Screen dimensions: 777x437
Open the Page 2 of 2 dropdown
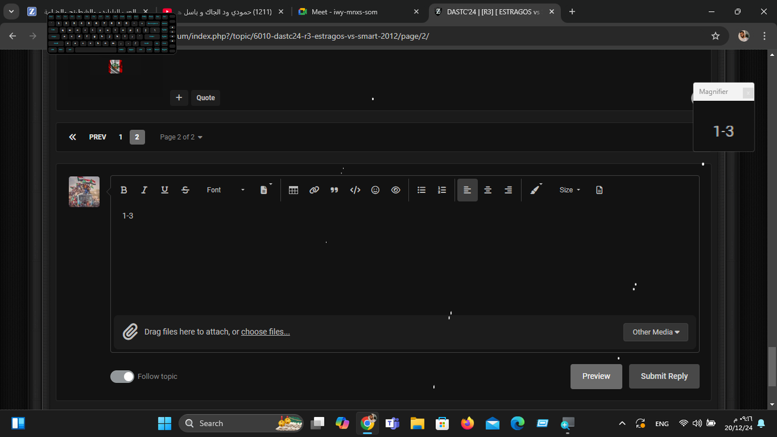(181, 137)
